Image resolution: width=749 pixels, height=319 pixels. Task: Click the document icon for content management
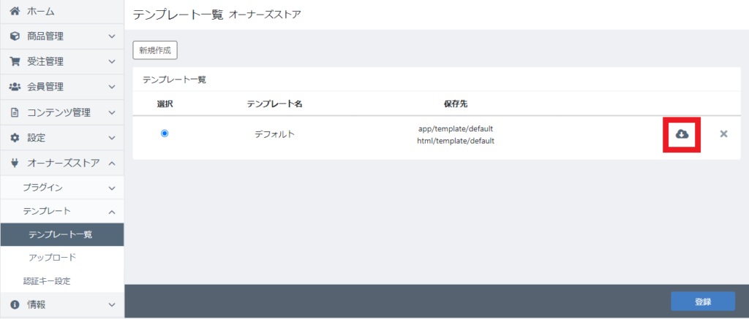15,112
